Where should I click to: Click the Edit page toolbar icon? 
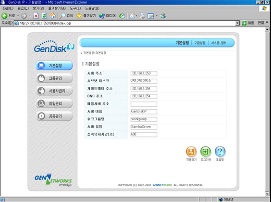(x=151, y=16)
